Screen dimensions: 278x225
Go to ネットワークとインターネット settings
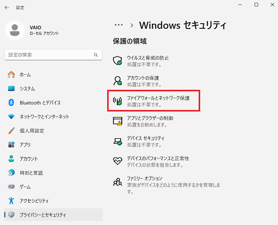[x=53, y=117]
